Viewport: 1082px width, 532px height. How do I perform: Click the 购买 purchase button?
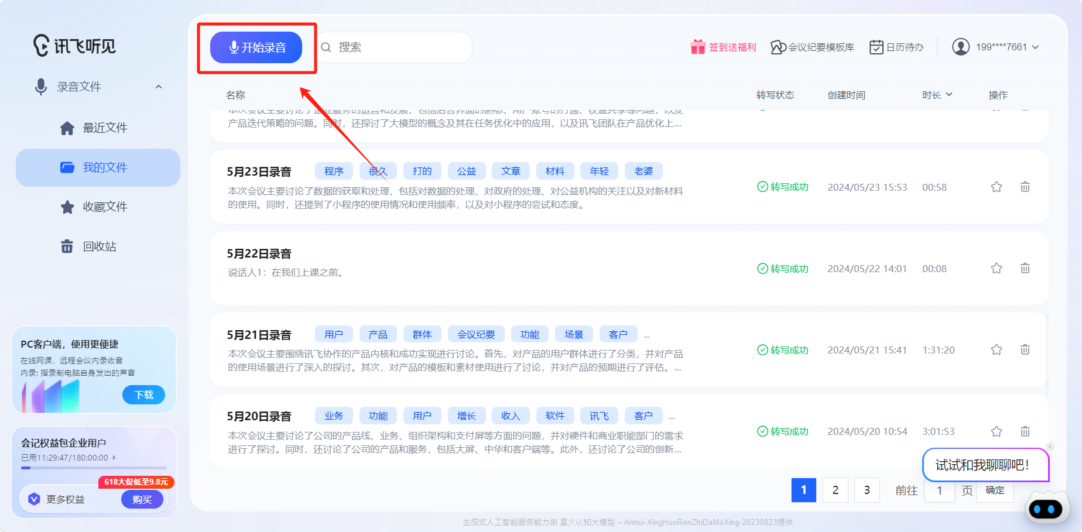click(142, 499)
